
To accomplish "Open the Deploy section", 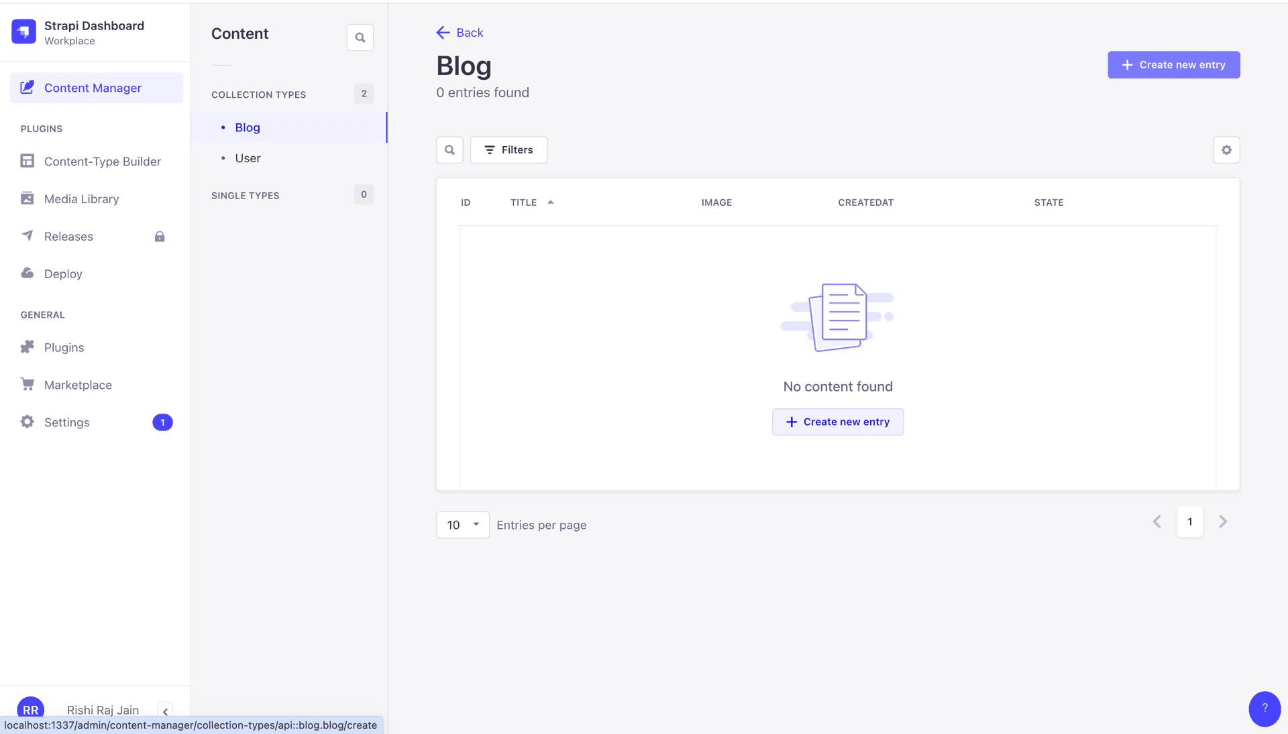I will click(x=27, y=273).
